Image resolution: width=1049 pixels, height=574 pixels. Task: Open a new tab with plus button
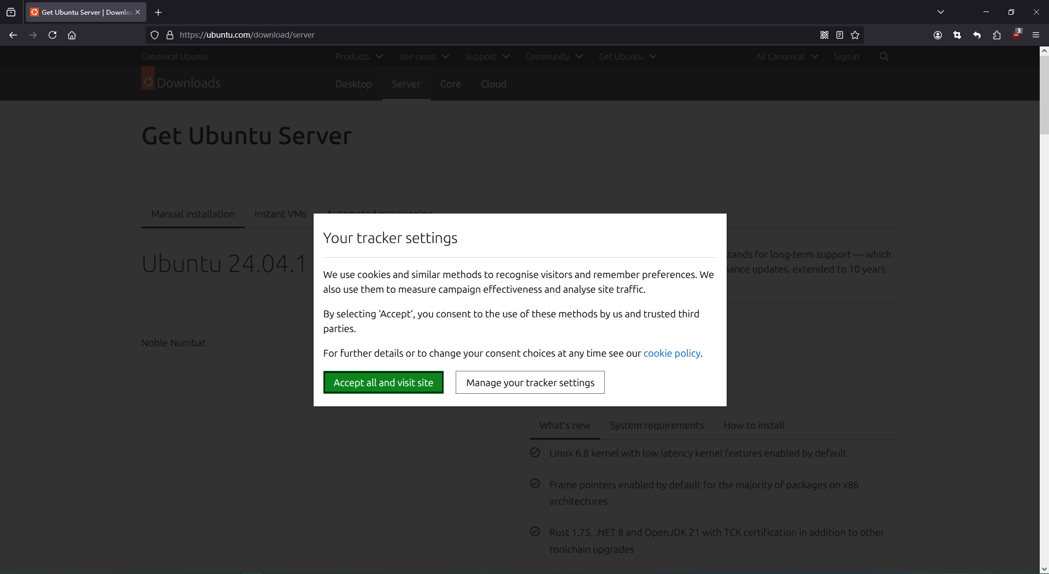coord(158,12)
